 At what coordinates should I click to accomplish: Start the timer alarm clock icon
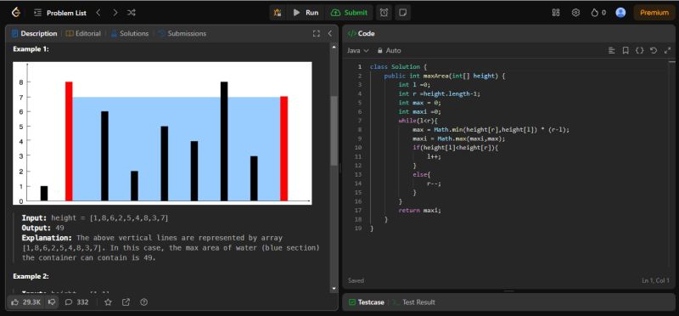384,13
